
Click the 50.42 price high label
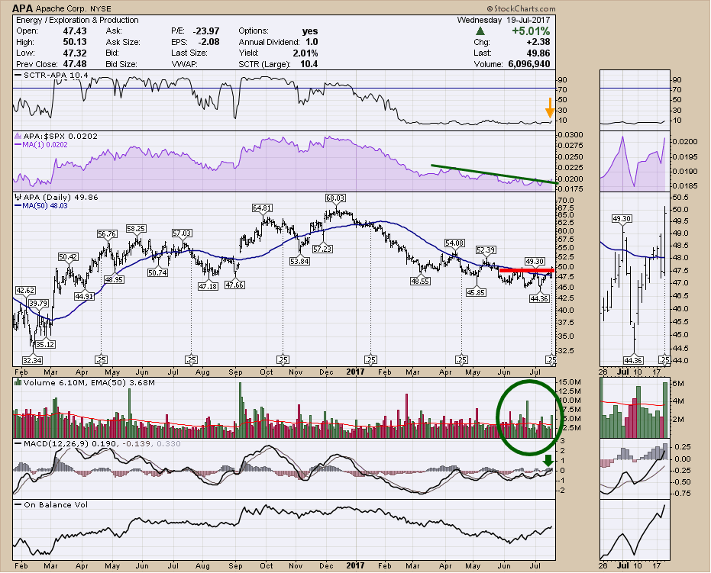pyautogui.click(x=68, y=257)
